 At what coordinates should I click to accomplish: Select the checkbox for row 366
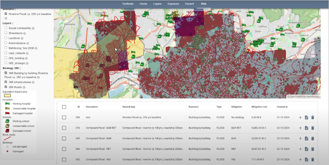pyautogui.click(x=64, y=149)
